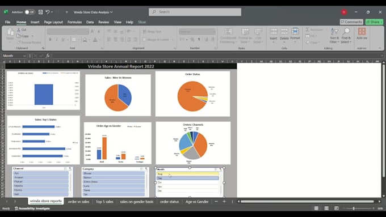Click the Copy icon in Clipboard group
Screen dimensions: 386x217
(x=19, y=36)
